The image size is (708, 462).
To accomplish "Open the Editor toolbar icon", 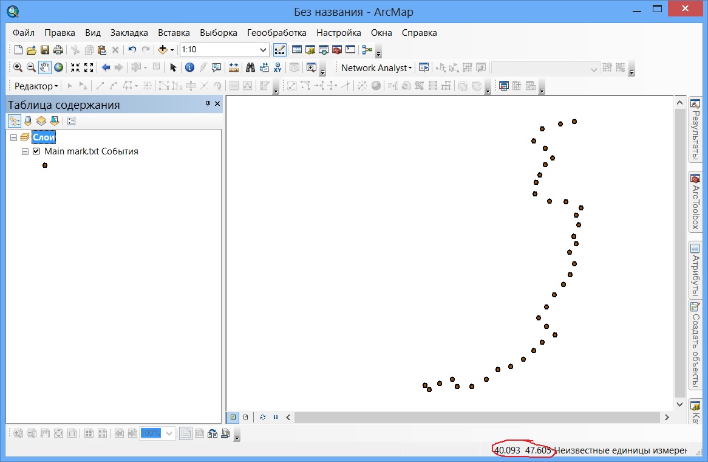I will [x=279, y=50].
